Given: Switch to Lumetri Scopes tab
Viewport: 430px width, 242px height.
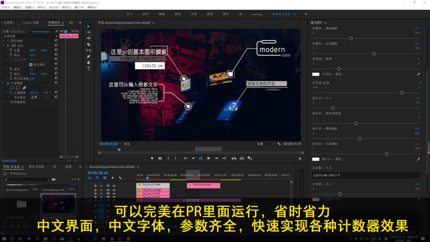Looking at the screenshot, I should (31, 22).
